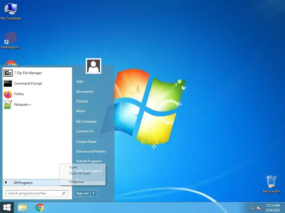Open Firefox icon in Start menu
The width and height of the screenshot is (285, 213).
point(8,94)
